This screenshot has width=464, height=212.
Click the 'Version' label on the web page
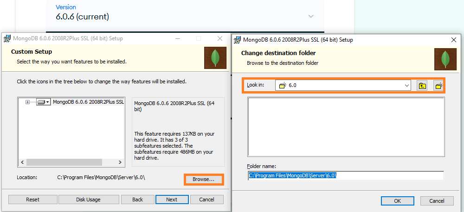[66, 7]
